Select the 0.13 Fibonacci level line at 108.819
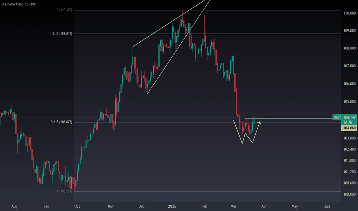This screenshot has width=358, height=211. coord(207,34)
